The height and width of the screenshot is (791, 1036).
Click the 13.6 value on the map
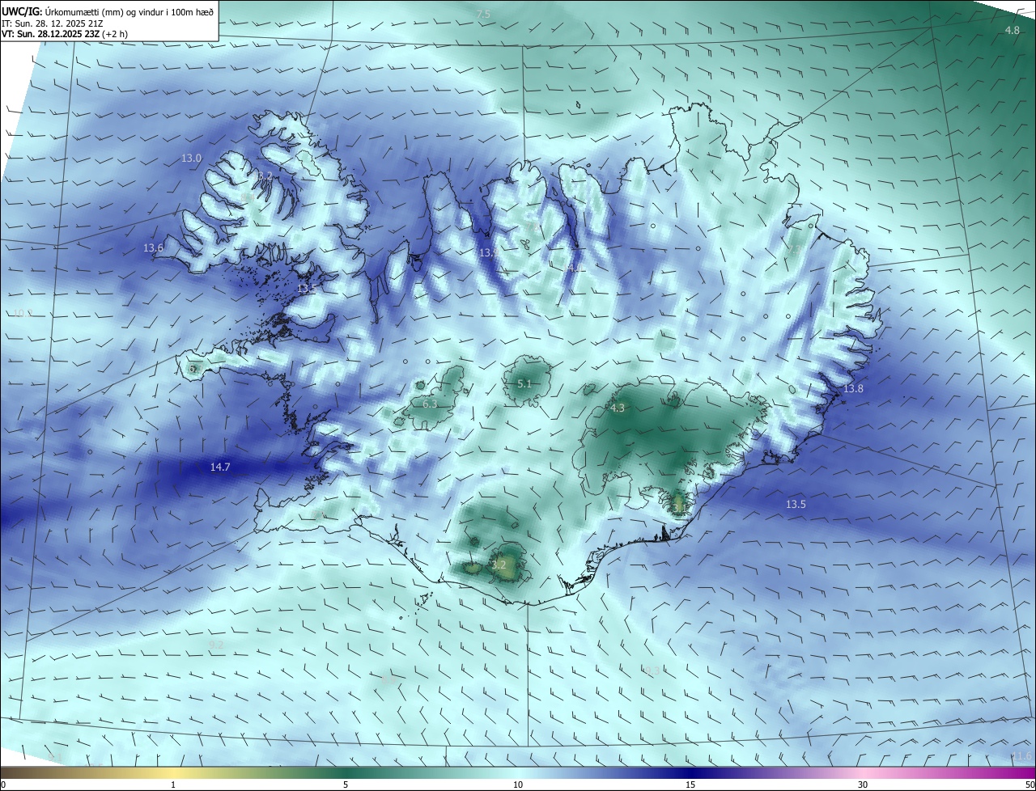153,247
